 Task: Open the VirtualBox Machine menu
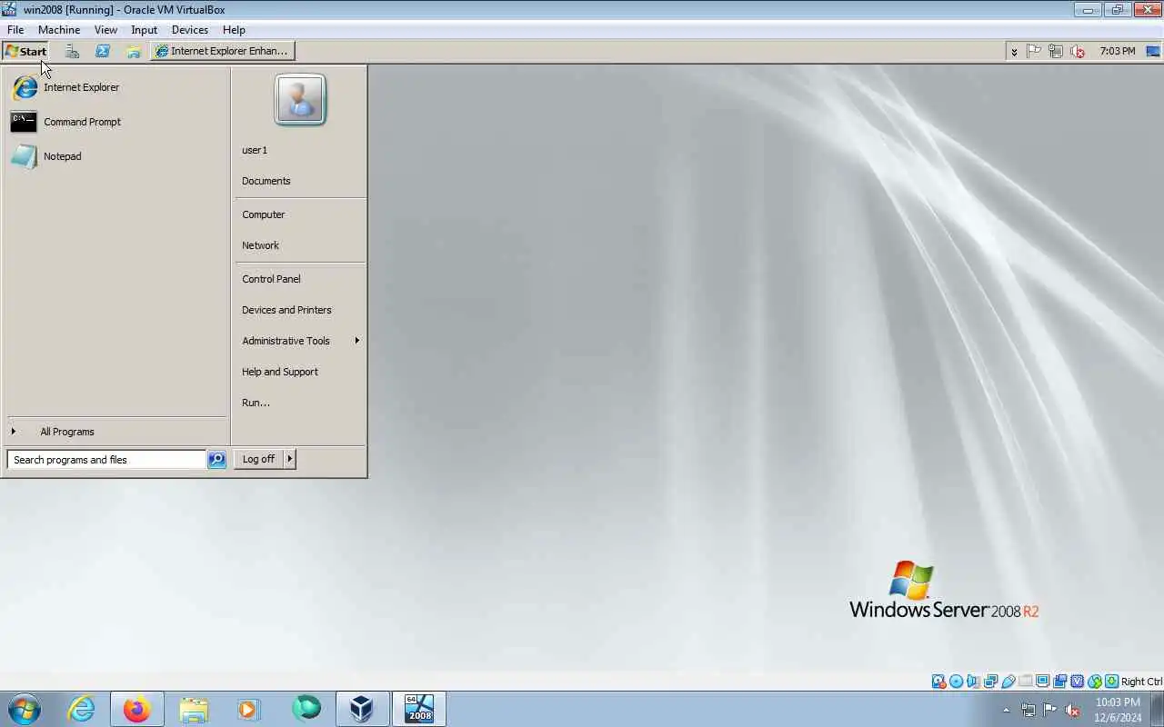click(x=59, y=30)
